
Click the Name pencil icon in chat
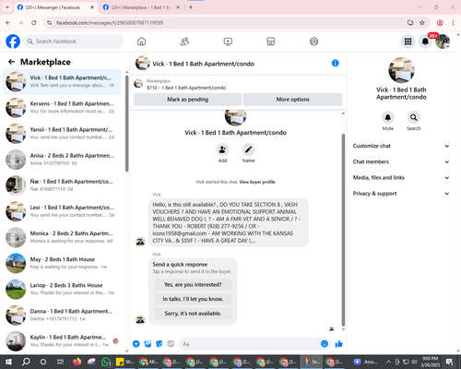[248, 149]
